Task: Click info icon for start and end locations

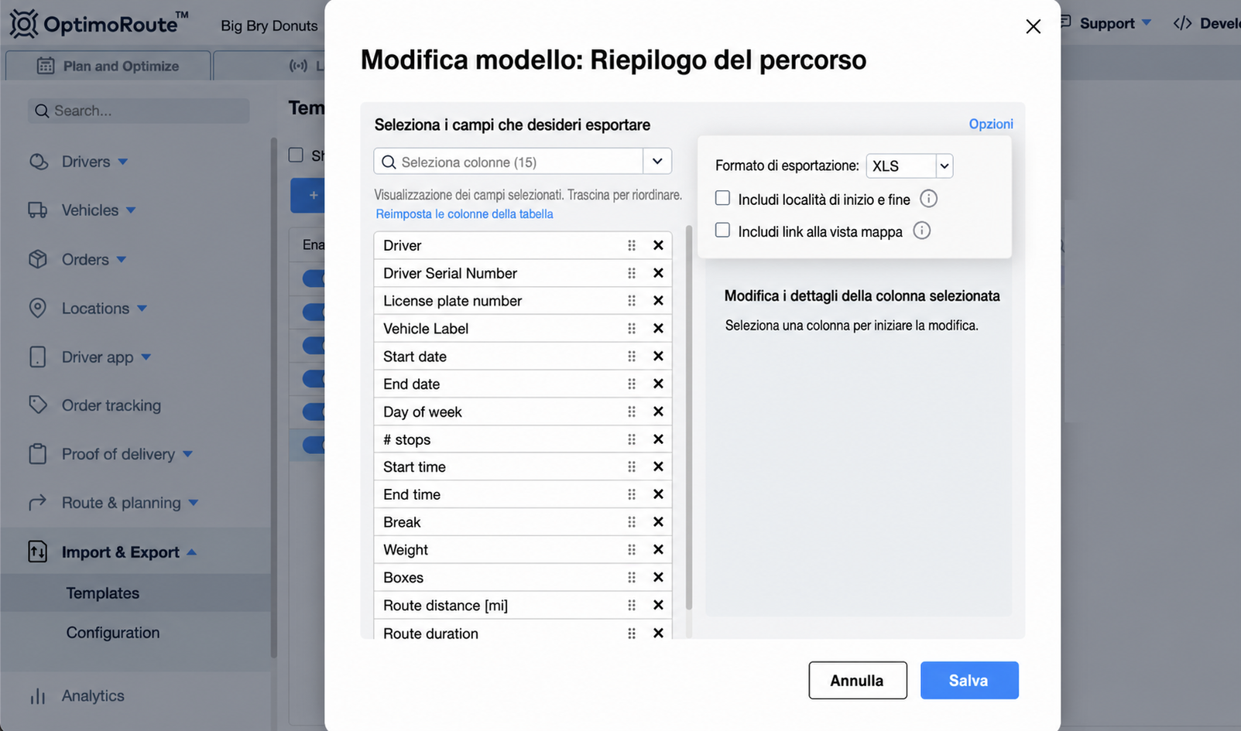Action: (x=928, y=199)
